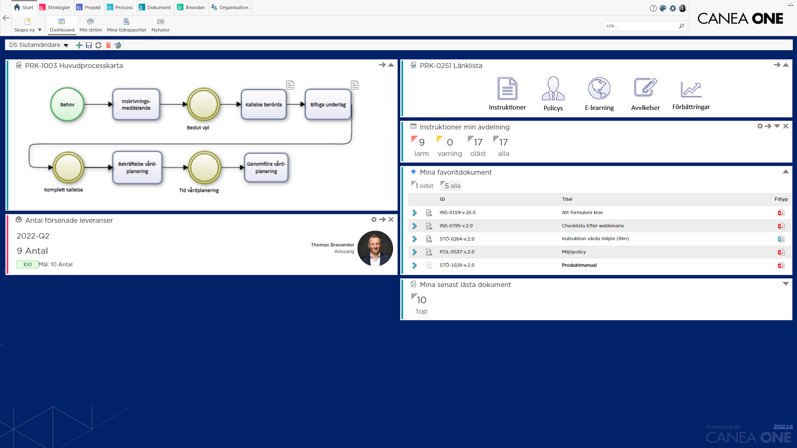Expand the Skapa ny dropdown

40,30
